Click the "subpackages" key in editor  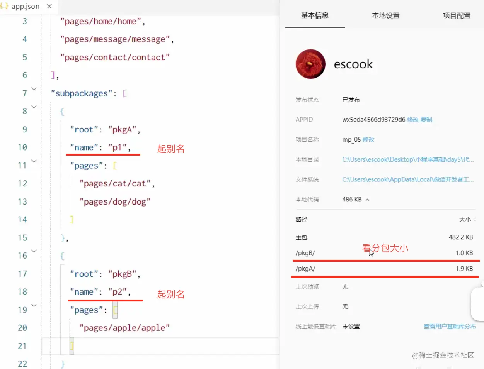(82, 93)
